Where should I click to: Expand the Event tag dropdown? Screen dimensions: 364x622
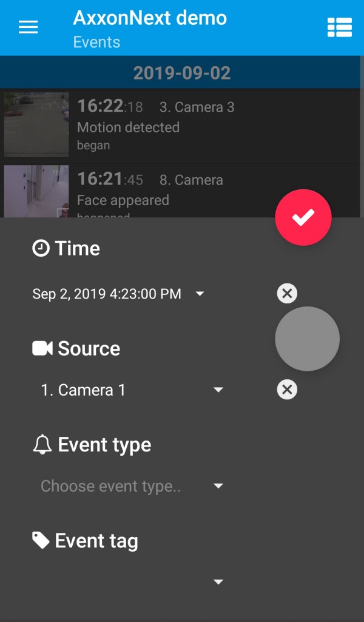click(x=218, y=583)
